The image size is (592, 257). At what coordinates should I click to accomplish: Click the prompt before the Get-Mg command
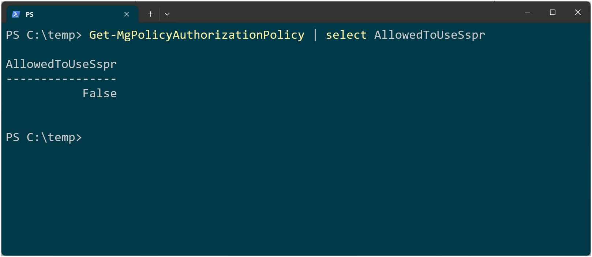coord(44,35)
